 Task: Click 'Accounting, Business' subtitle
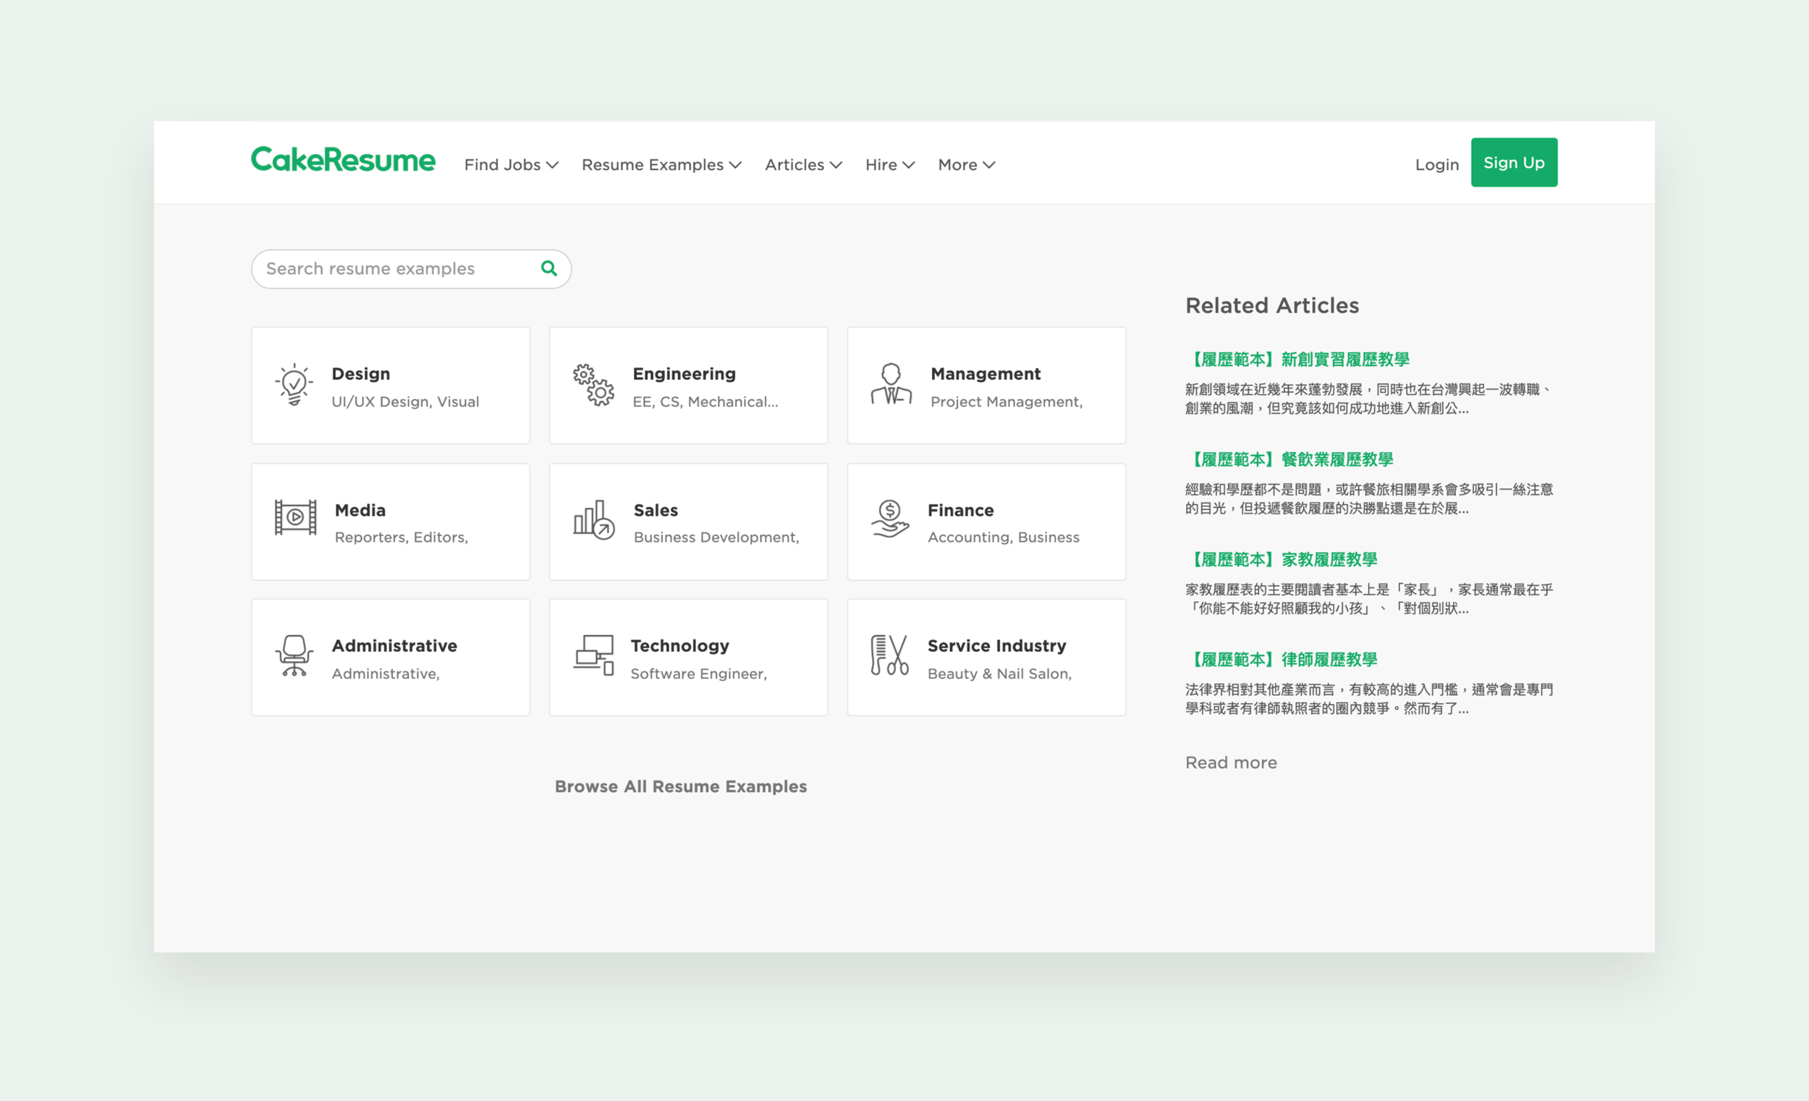(1004, 537)
